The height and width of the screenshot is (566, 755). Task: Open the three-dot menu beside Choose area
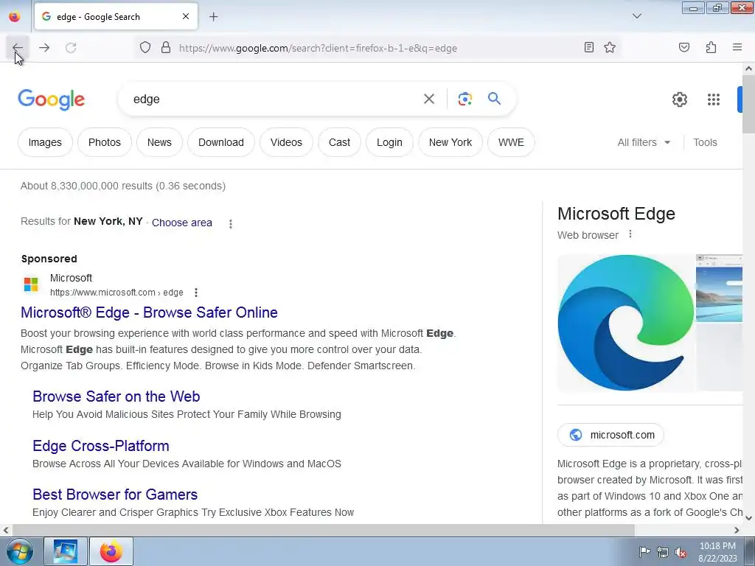click(x=231, y=224)
